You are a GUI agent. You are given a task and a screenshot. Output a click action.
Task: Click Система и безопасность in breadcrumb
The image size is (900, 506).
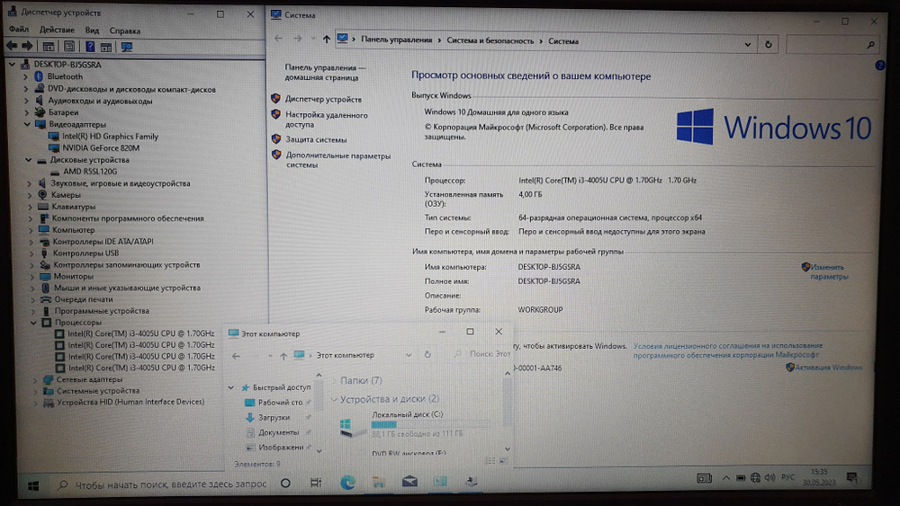(x=490, y=40)
